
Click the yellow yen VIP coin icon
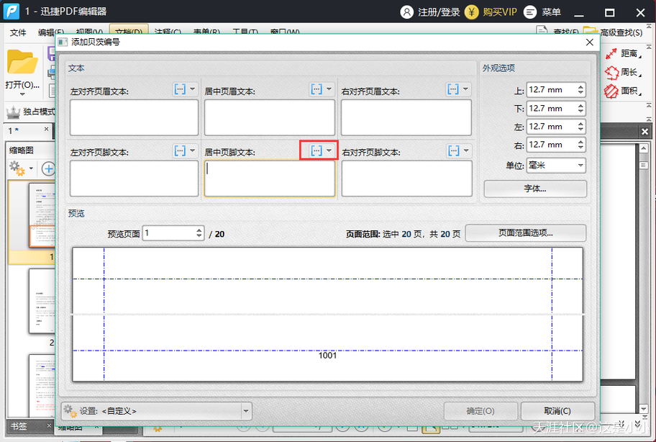click(472, 12)
